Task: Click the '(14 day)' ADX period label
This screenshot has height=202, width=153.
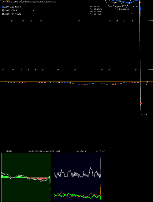Action: pos(80,151)
